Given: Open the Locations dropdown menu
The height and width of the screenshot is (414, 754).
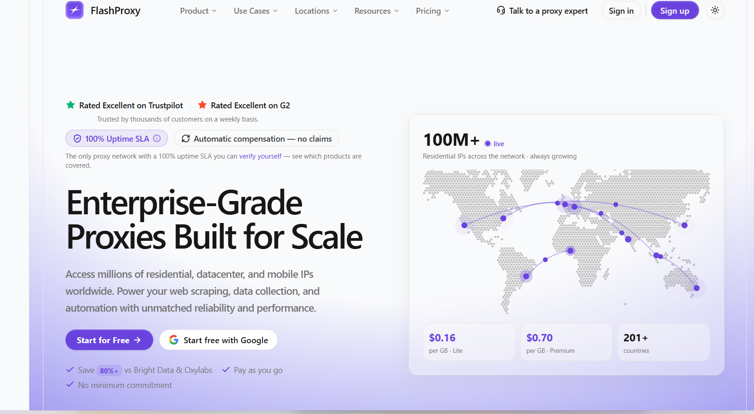Looking at the screenshot, I should point(316,11).
